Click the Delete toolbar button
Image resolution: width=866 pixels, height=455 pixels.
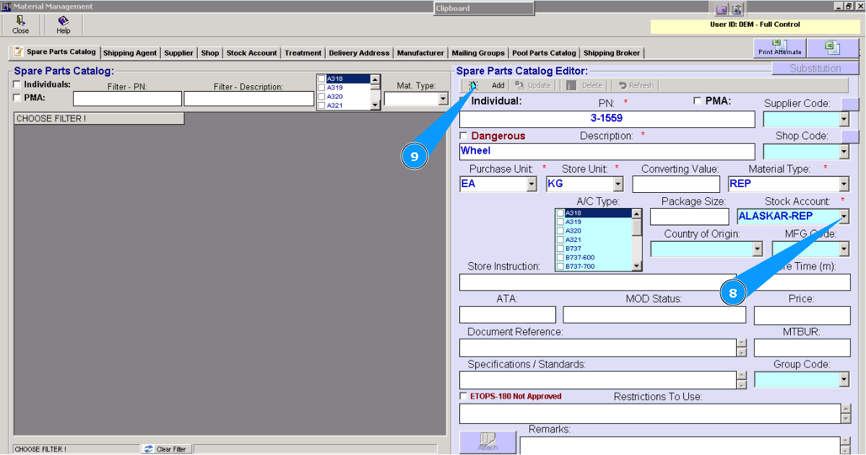pos(584,86)
